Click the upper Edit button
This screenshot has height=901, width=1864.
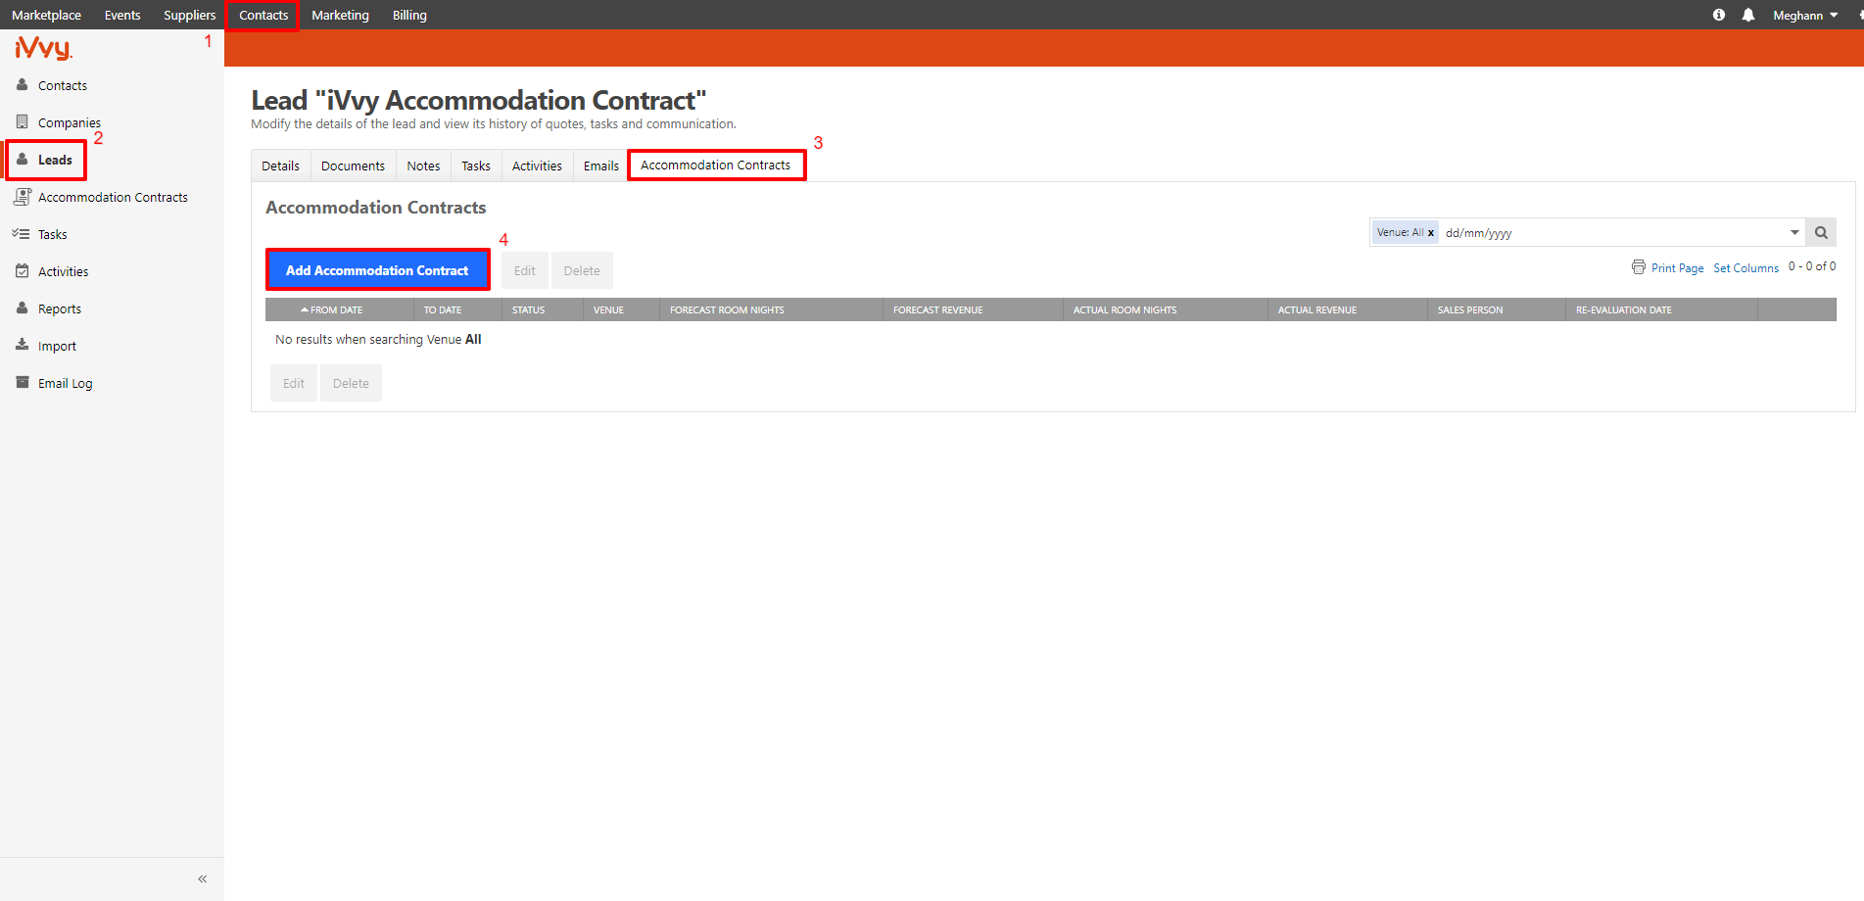point(525,270)
